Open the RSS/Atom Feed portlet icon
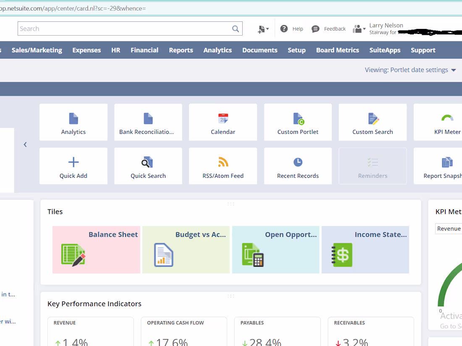 coord(223,162)
